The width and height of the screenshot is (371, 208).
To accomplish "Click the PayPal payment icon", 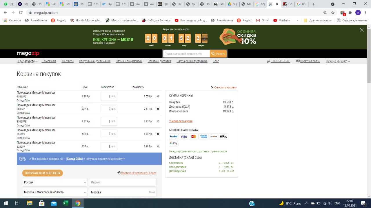I will [x=174, y=137].
